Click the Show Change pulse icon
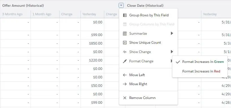Image resolution: width=231 pixels, height=108 pixels. click(125, 52)
